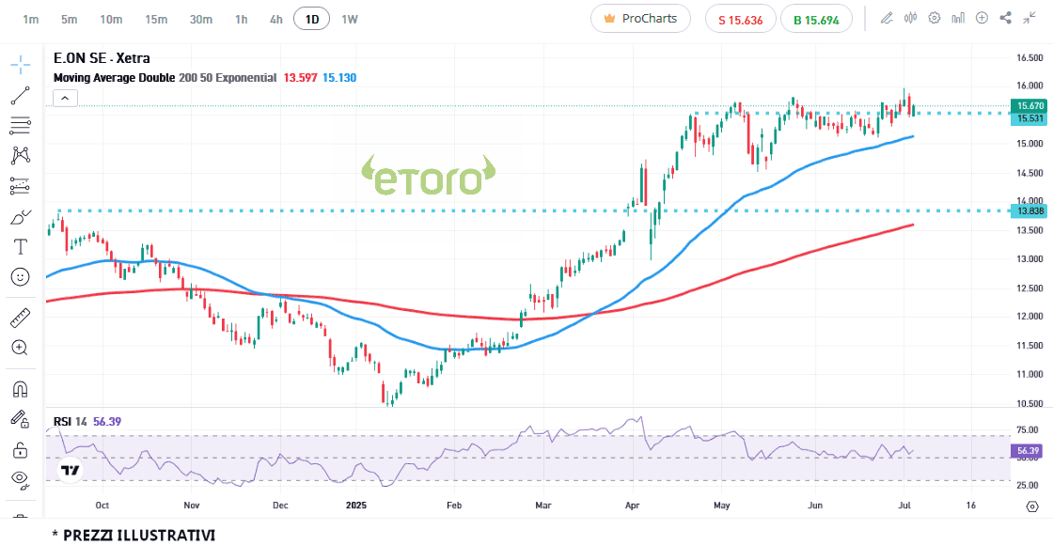The image size is (1053, 545).
Task: Toggle hide all drawings eye icon
Action: (x=20, y=479)
